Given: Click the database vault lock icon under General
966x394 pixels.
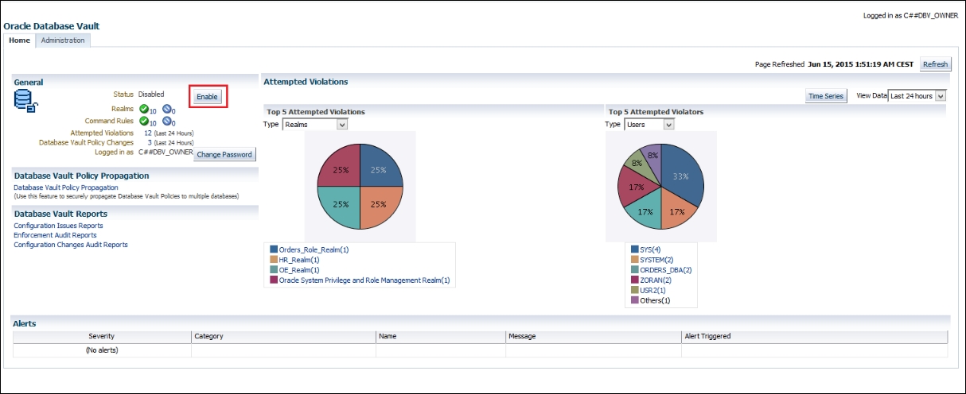Looking at the screenshot, I should point(26,101).
